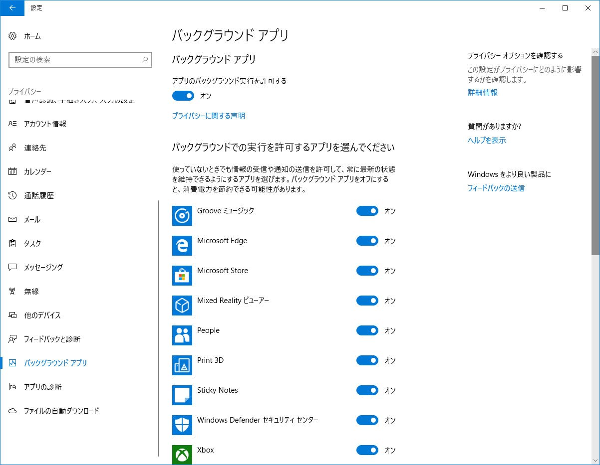Click the 設定の検索 search box
The height and width of the screenshot is (465, 600).
point(80,60)
